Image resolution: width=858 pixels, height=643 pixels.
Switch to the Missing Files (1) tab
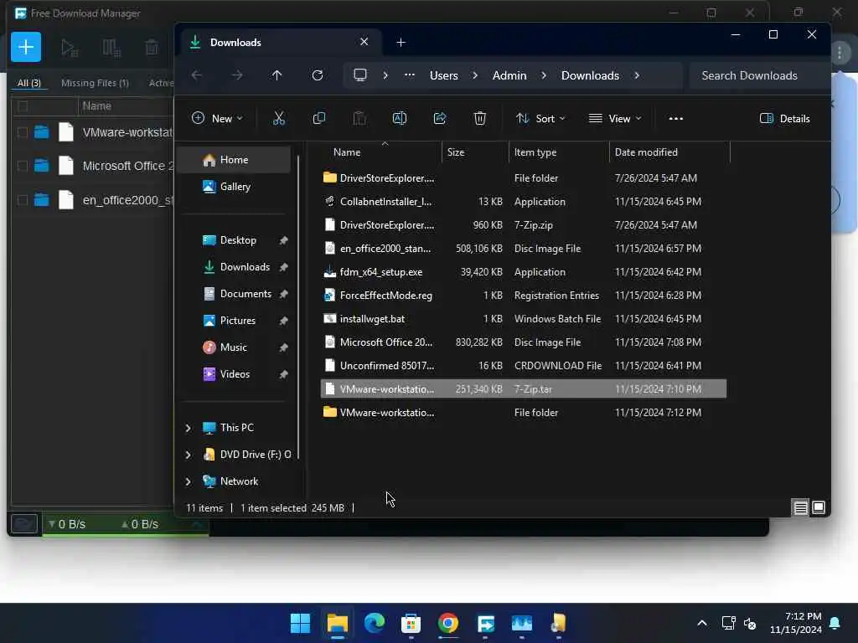[x=95, y=83]
